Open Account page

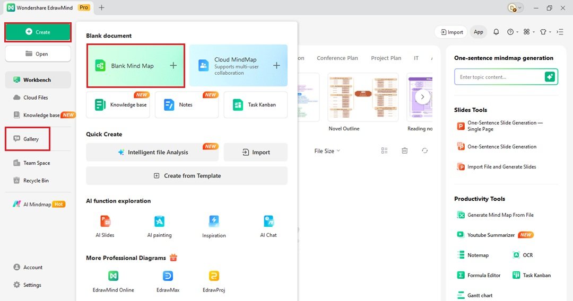tap(28, 267)
